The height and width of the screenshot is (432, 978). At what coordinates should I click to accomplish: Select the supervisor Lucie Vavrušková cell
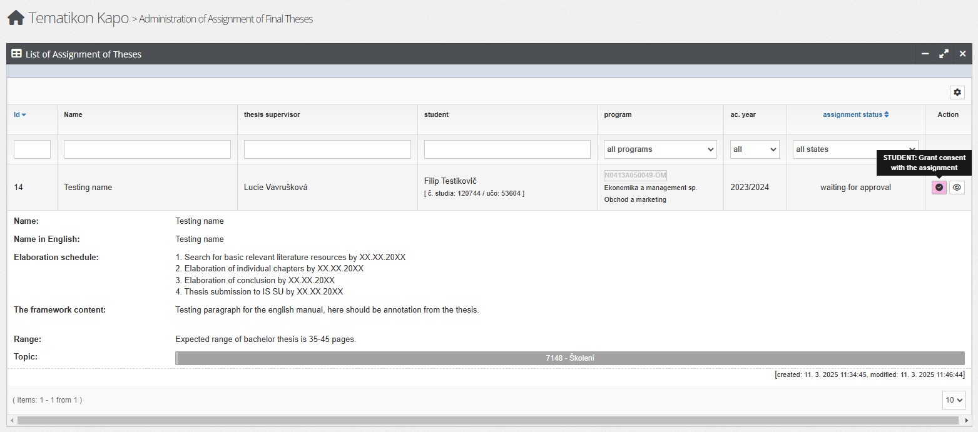pos(275,187)
